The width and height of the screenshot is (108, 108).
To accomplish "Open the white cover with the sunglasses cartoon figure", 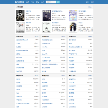I will (46, 27).
